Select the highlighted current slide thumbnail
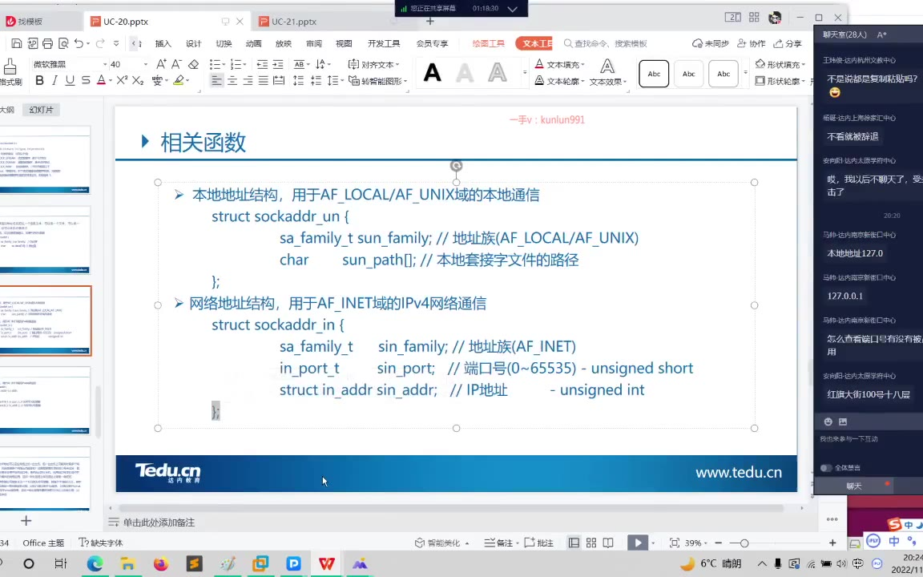 [x=46, y=321]
